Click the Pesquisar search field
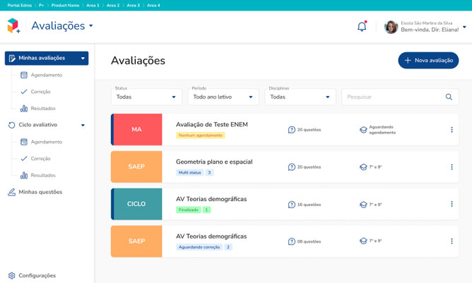Image resolution: width=472 pixels, height=283 pixels. [400, 97]
